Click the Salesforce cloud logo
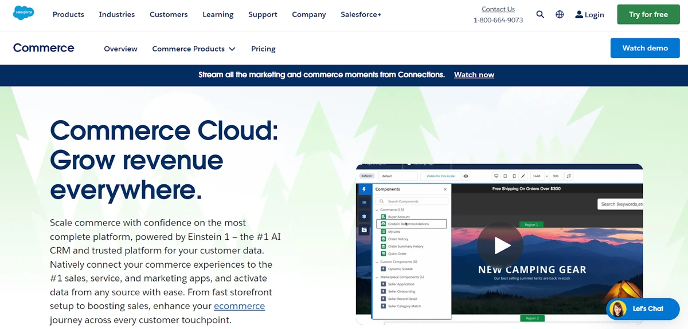 click(24, 13)
